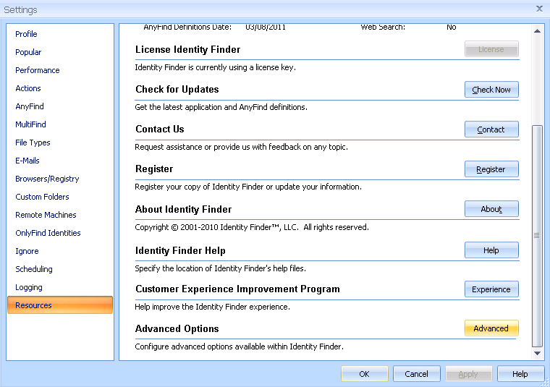Click the Check Now updates button
The width and height of the screenshot is (550, 387).
[491, 90]
